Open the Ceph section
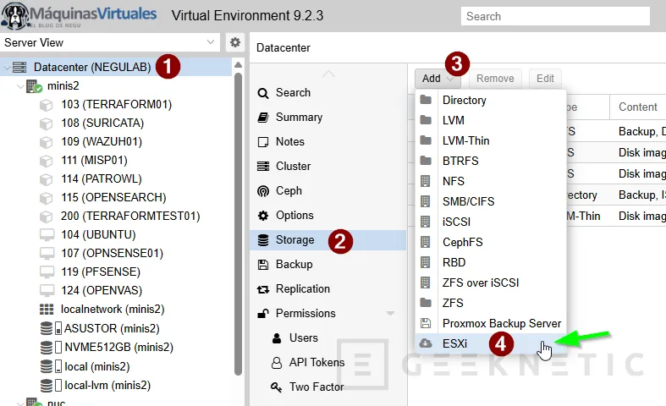The height and width of the screenshot is (406, 666). [x=289, y=190]
